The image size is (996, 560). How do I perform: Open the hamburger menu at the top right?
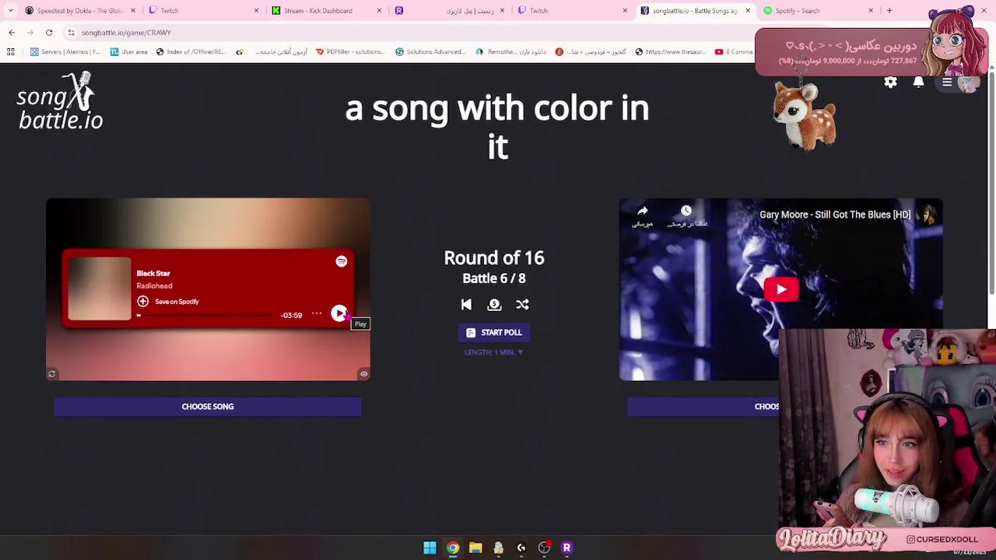click(947, 82)
